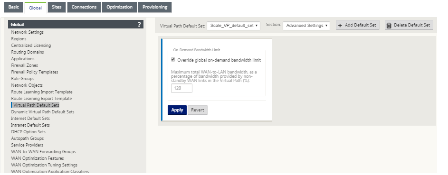
Task: Click the plus icon for Add Default Set
Action: [340, 25]
